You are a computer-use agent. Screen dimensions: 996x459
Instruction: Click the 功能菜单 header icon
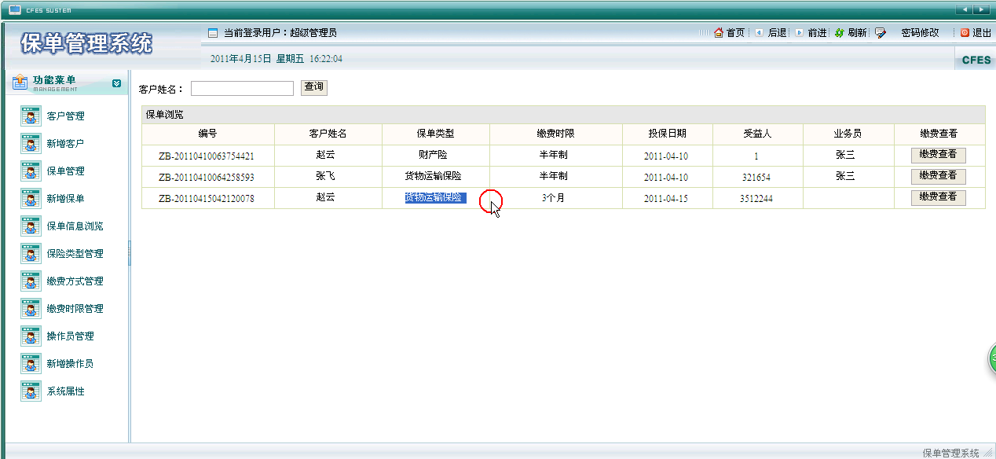21,83
